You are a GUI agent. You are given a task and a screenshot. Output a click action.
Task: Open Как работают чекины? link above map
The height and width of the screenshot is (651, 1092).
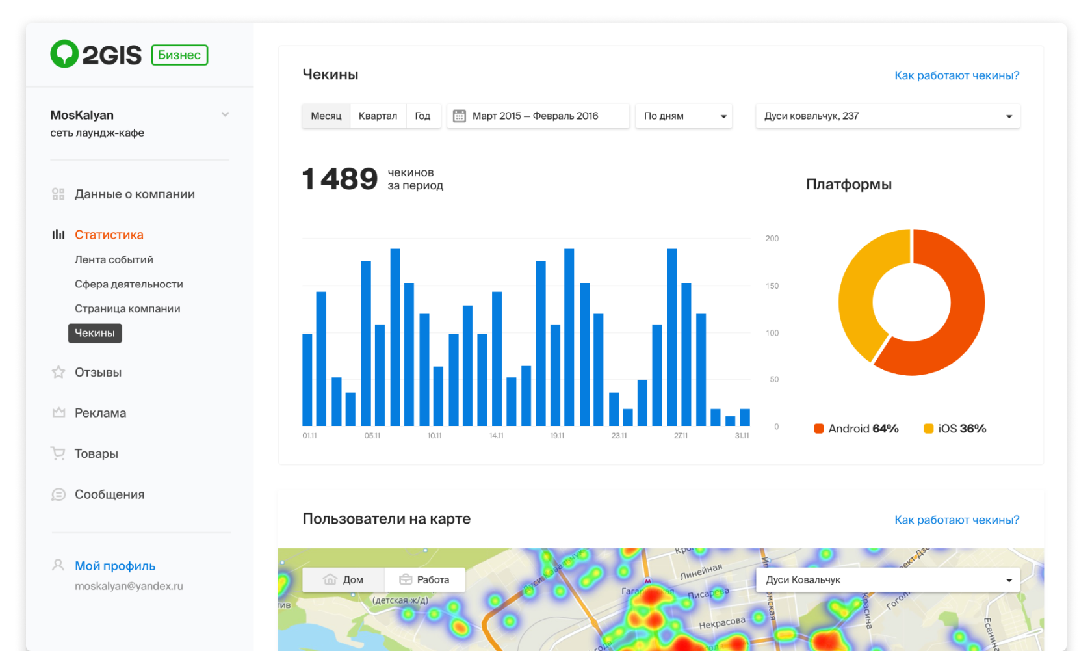tap(957, 520)
